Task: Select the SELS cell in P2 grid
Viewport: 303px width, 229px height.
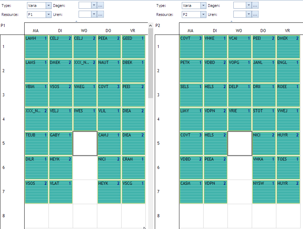Action: pos(191,95)
